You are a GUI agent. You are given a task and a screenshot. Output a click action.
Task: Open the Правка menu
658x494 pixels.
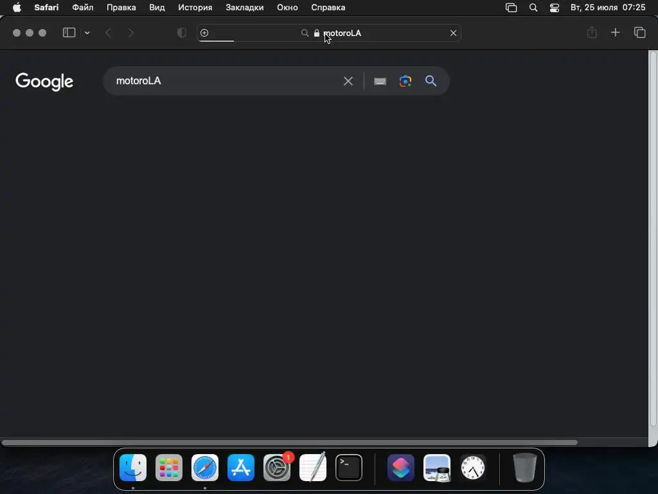(121, 8)
